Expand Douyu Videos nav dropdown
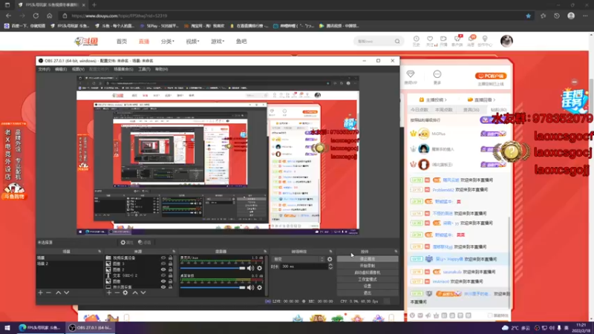The height and width of the screenshot is (334, 594). 192,42
